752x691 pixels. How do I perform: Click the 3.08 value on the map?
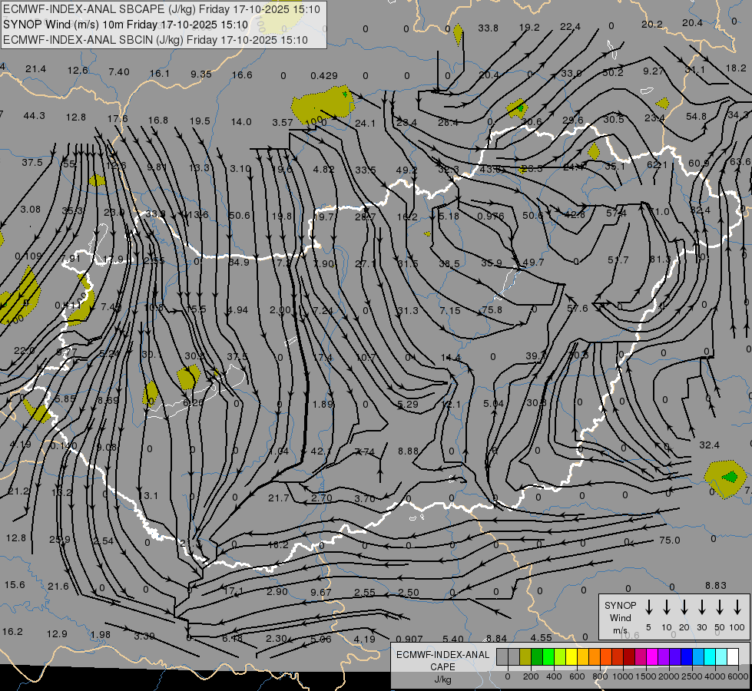coord(30,209)
